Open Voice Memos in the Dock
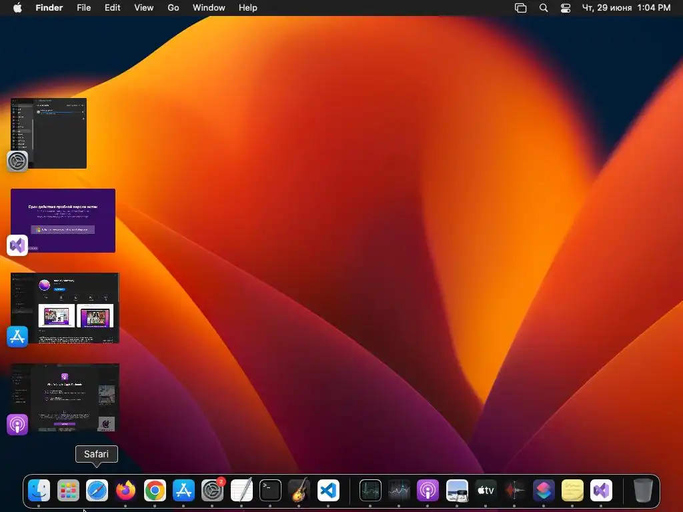683x512 pixels. [514, 491]
